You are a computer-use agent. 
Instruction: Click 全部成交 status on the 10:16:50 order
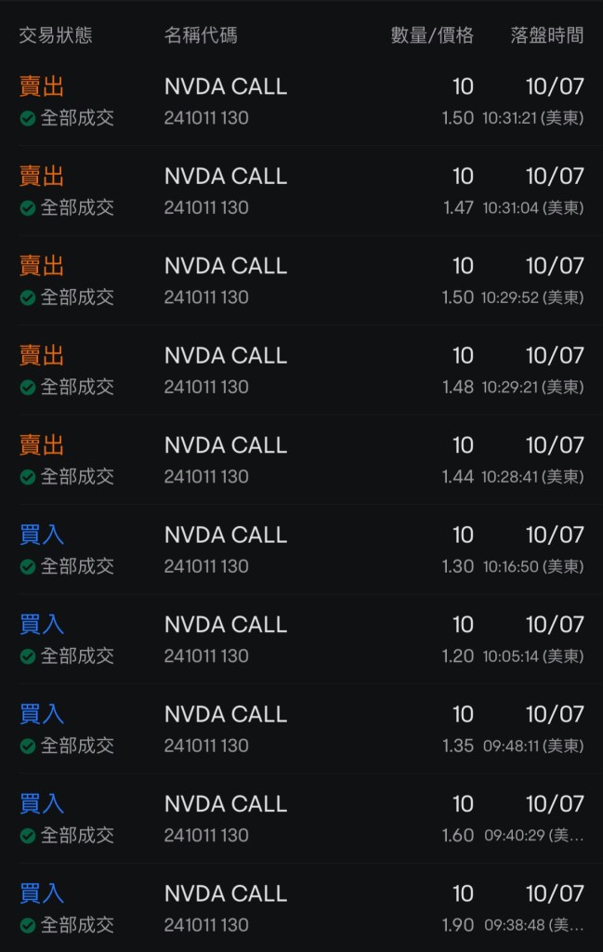coord(77,566)
